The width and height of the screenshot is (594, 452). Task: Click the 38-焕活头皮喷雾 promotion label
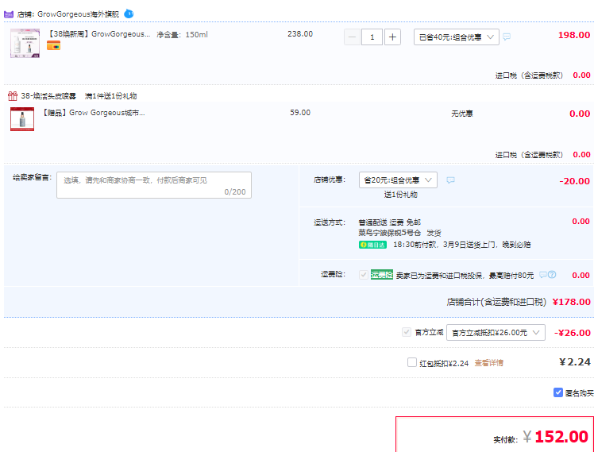coord(48,96)
